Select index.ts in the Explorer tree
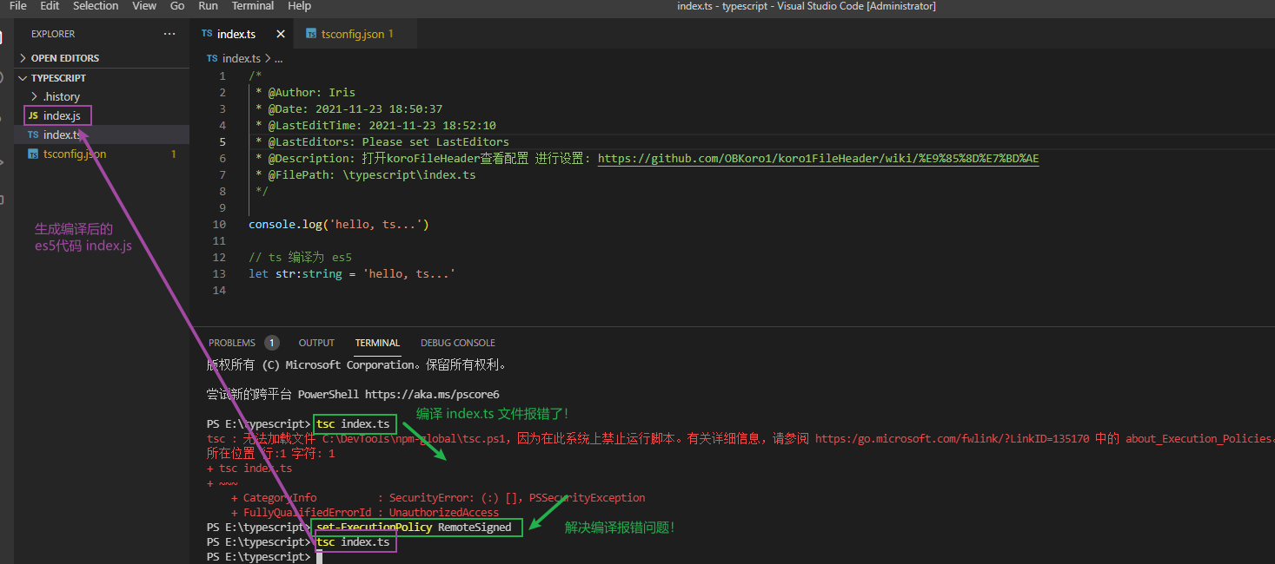Viewport: 1275px width, 564px height. [102, 134]
